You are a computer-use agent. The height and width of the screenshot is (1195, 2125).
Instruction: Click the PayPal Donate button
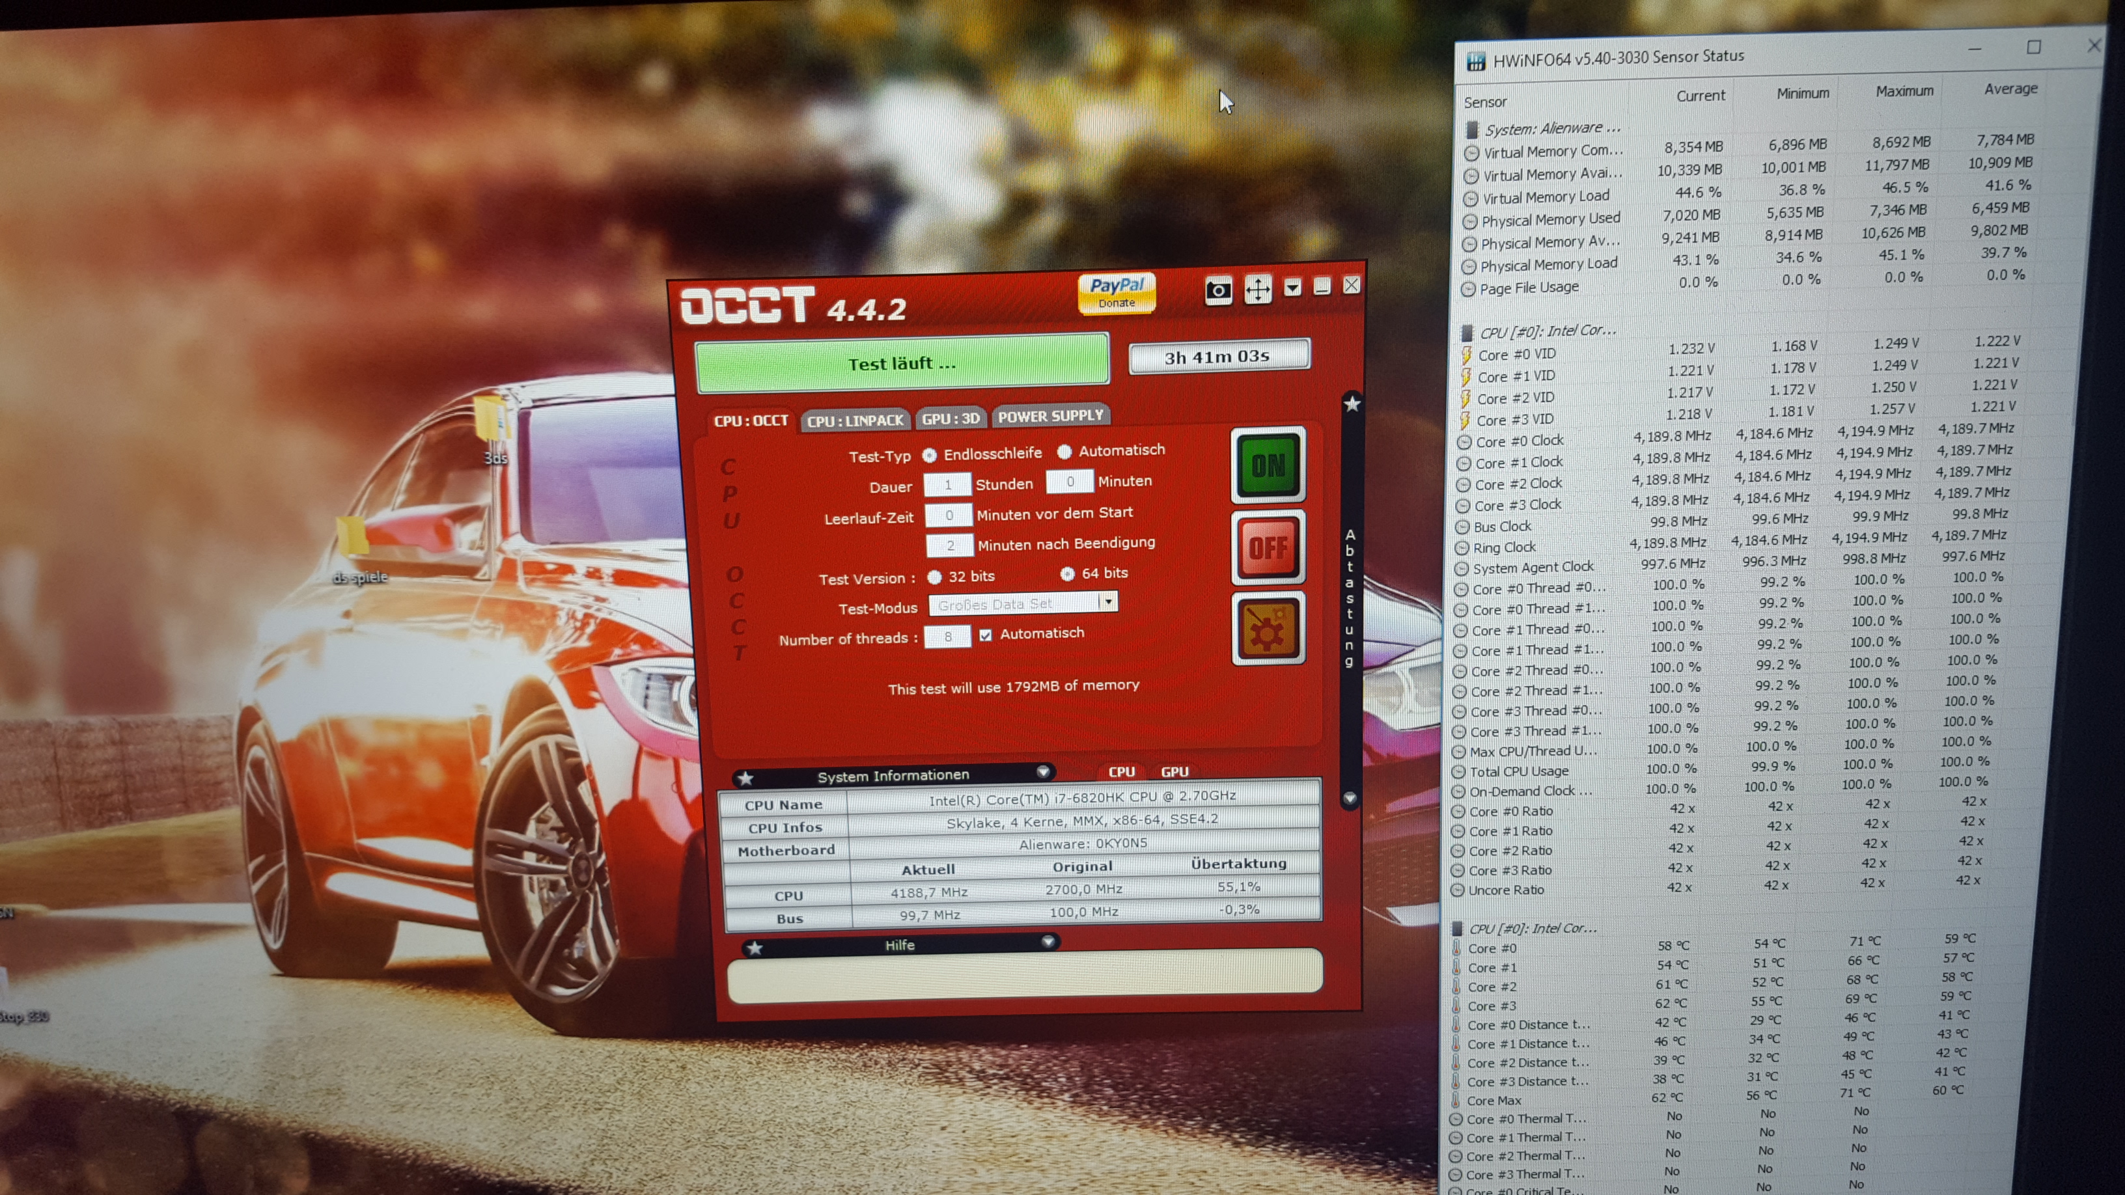coord(1117,293)
